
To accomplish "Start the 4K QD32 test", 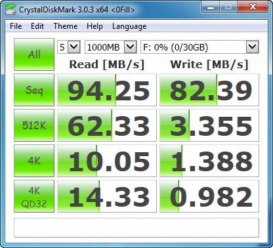I will [34, 196].
